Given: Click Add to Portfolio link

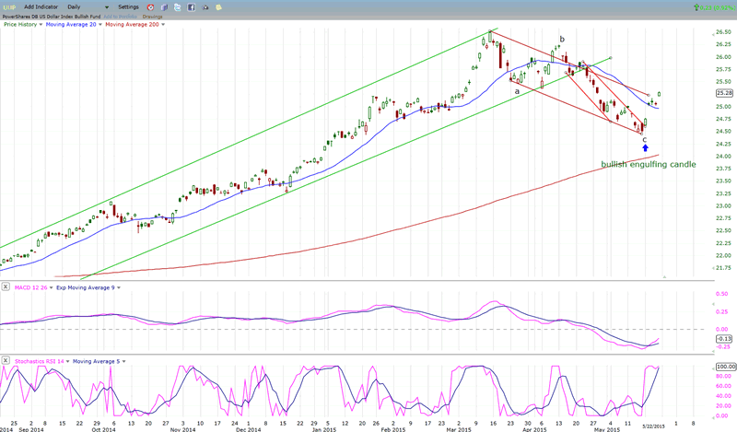Looking at the screenshot, I should pos(120,16).
